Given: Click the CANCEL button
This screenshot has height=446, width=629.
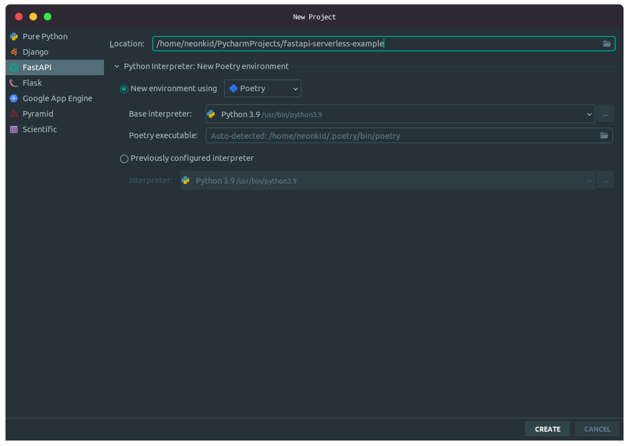Looking at the screenshot, I should coord(597,429).
